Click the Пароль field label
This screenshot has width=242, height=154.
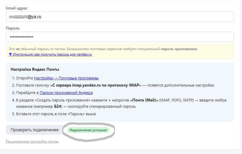(x=13, y=28)
